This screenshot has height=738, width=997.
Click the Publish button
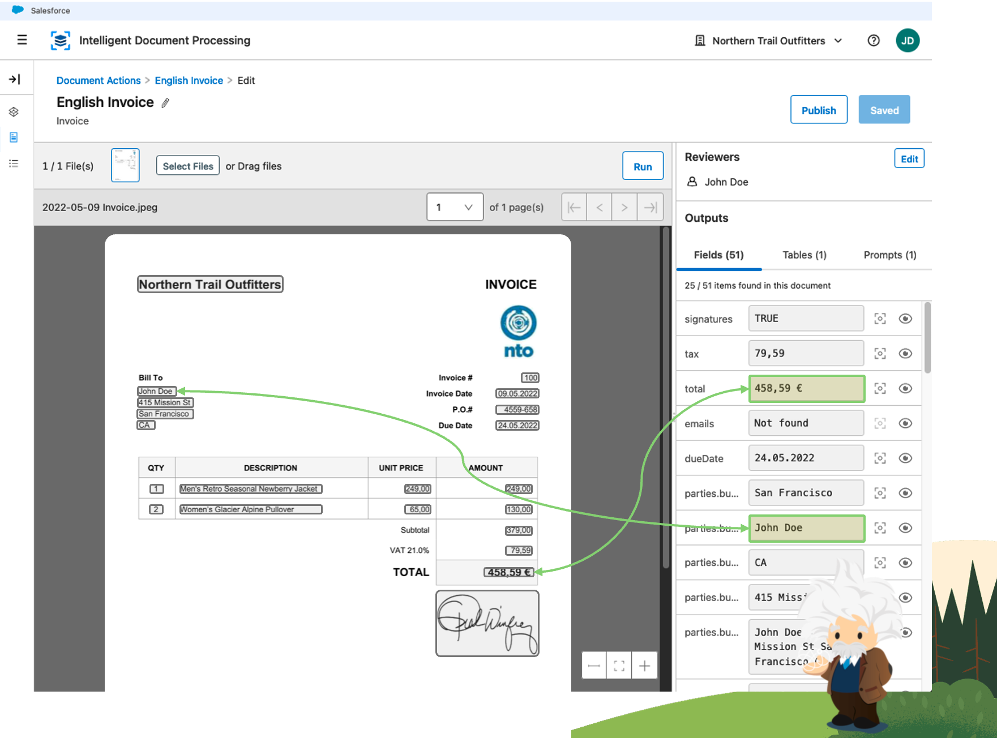(x=819, y=110)
